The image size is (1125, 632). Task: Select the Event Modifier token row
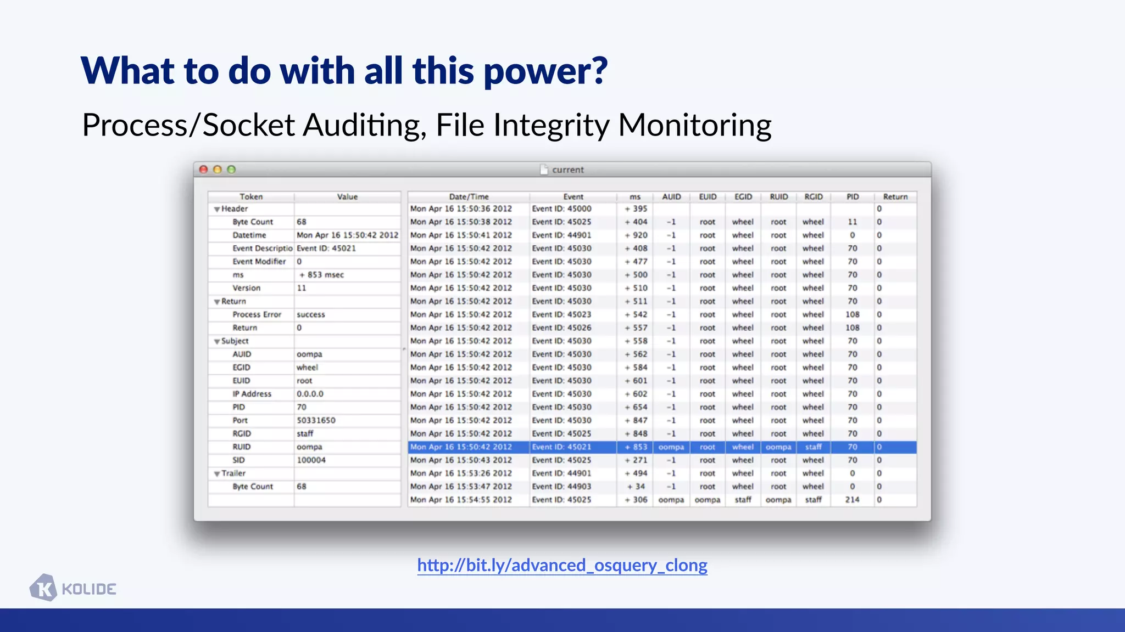coord(304,262)
